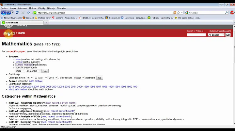This screenshot has height=131, width=235.
Task: Open the Záložky menu
Action: pyautogui.click(x=42, y=8)
